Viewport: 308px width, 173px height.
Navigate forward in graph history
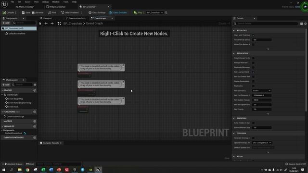(x=52, y=24)
